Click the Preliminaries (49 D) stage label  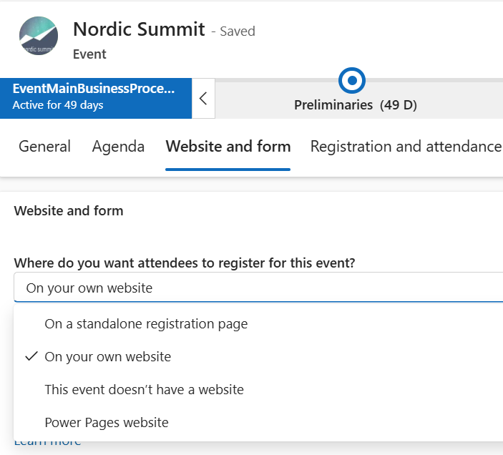pos(356,105)
